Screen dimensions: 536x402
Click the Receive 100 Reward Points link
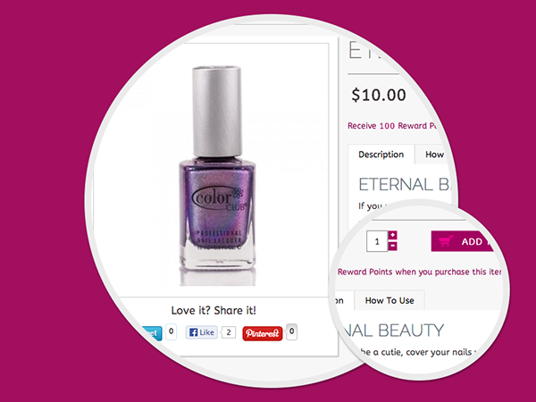point(392,126)
